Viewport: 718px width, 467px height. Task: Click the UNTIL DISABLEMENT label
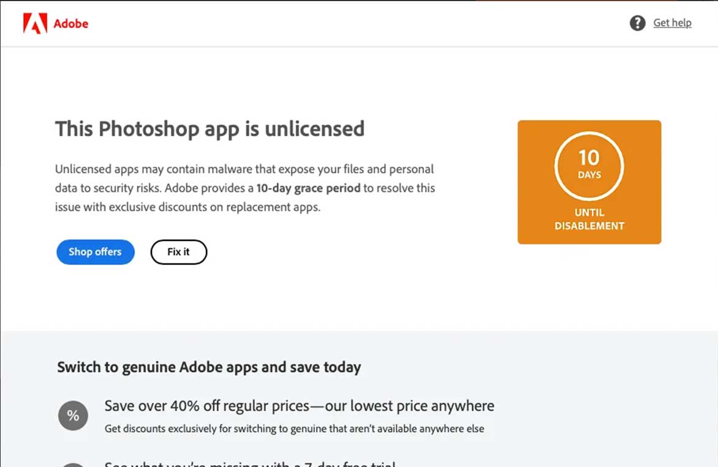589,219
